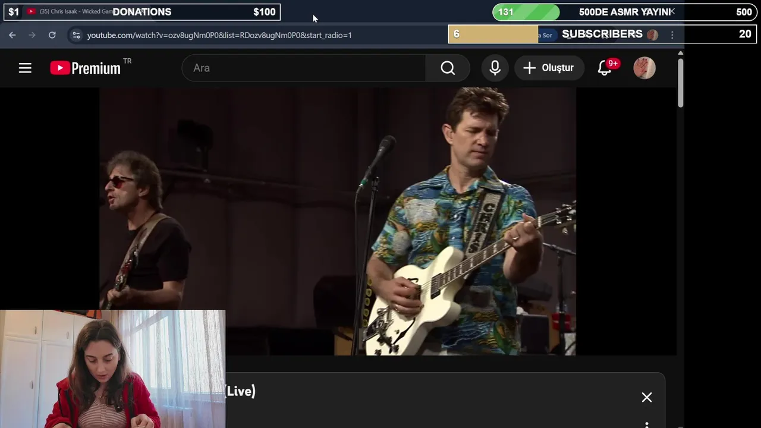Click the magnifier search button
761x428 pixels.
point(448,68)
